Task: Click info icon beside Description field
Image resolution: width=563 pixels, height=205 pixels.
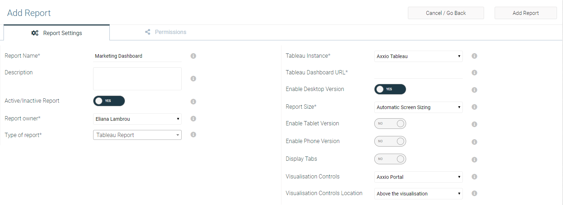Action: coord(193,79)
